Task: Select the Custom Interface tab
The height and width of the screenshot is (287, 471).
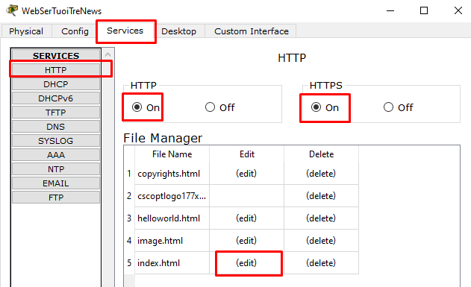Action: 251,31
